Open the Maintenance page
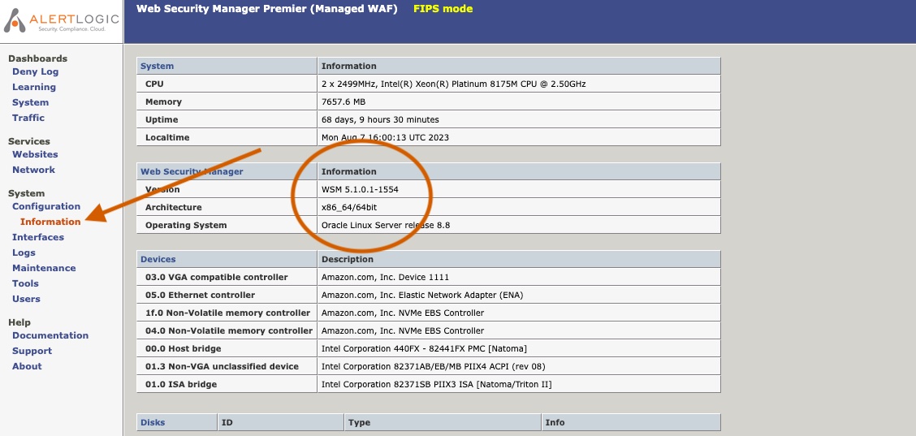Screen dimensions: 916x436 pyautogui.click(x=44, y=268)
